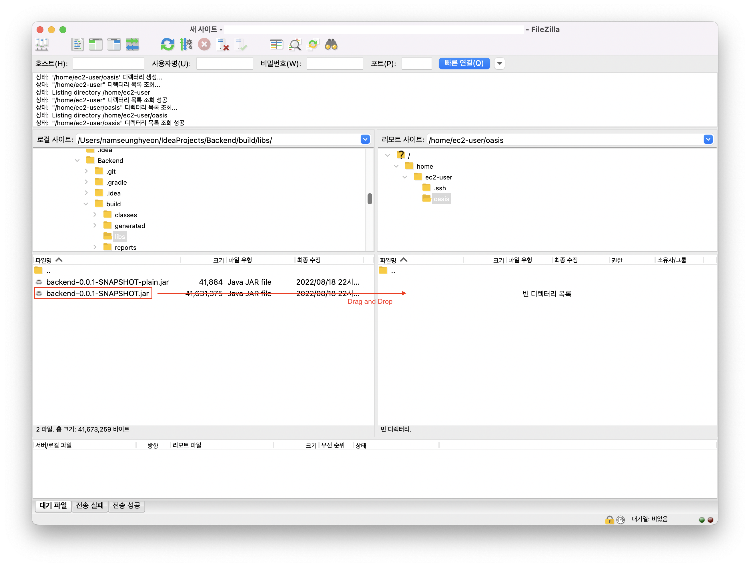Open directory listing filters icon
750x567 pixels.
click(276, 44)
